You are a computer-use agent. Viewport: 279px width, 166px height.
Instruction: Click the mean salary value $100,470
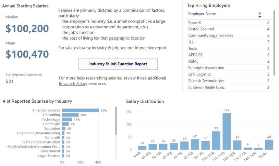(x=27, y=54)
